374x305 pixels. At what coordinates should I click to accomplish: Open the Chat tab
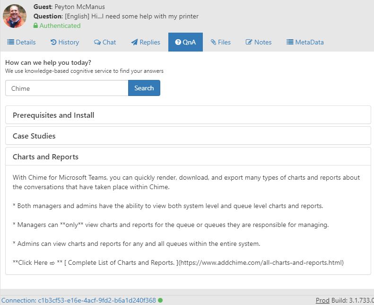[105, 42]
